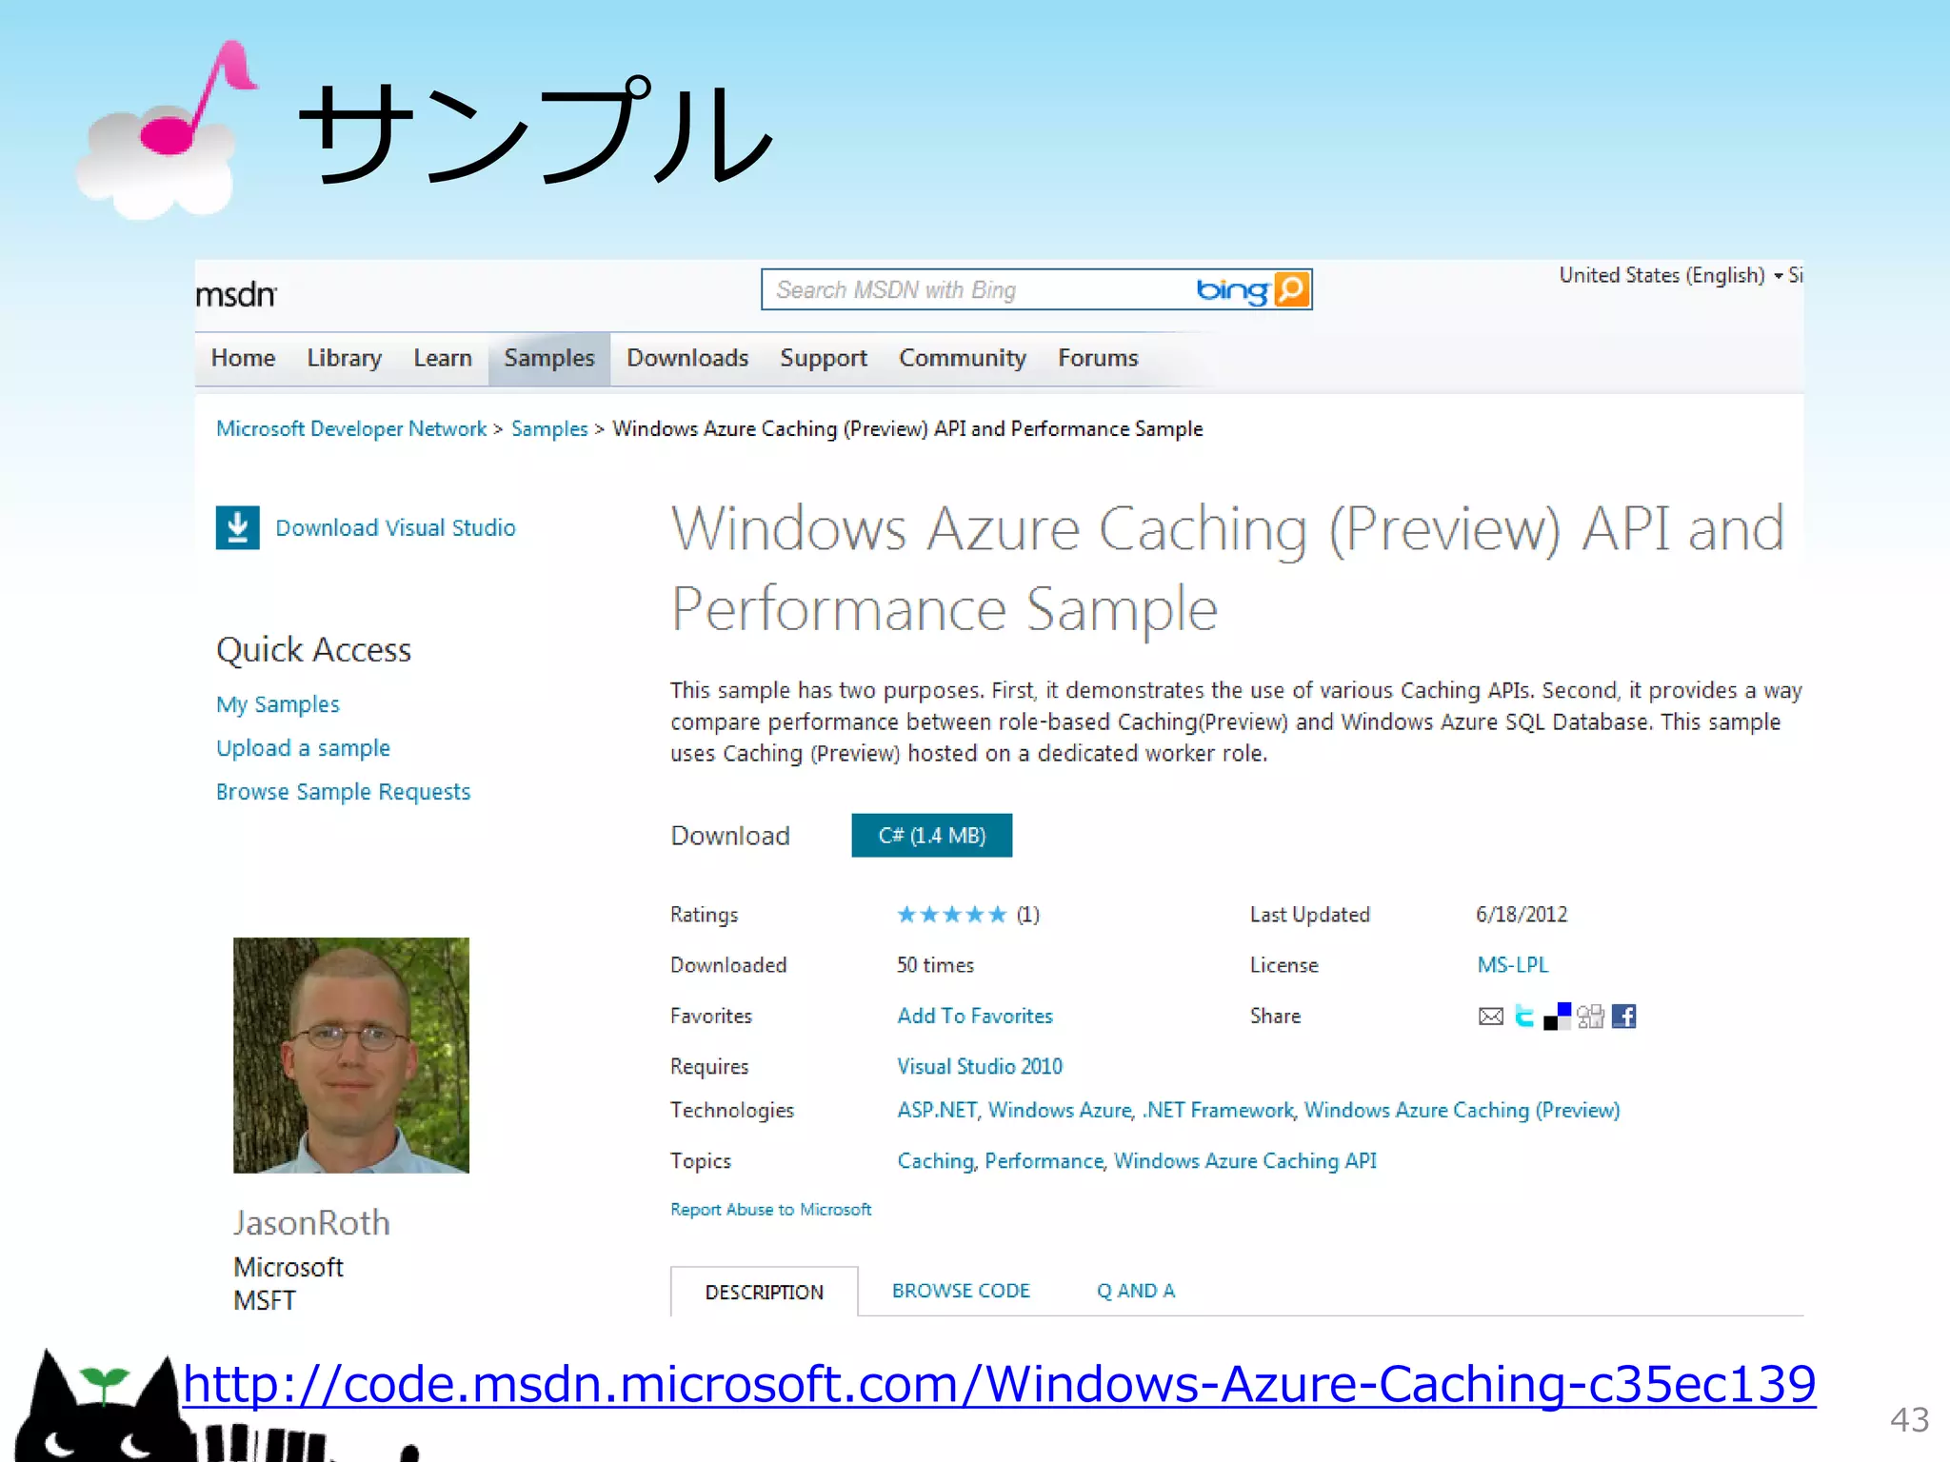Click the '50 times' downloaded value

pos(935,965)
